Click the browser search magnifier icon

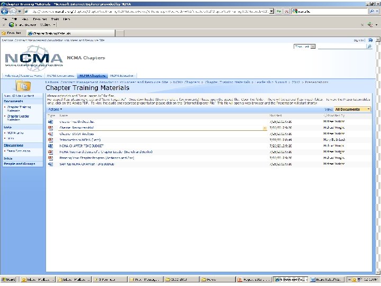(x=372, y=11)
